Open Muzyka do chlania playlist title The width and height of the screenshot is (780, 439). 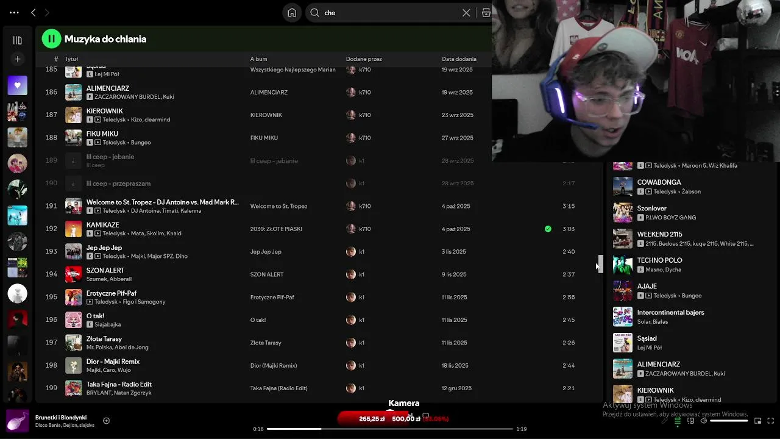[x=105, y=39]
